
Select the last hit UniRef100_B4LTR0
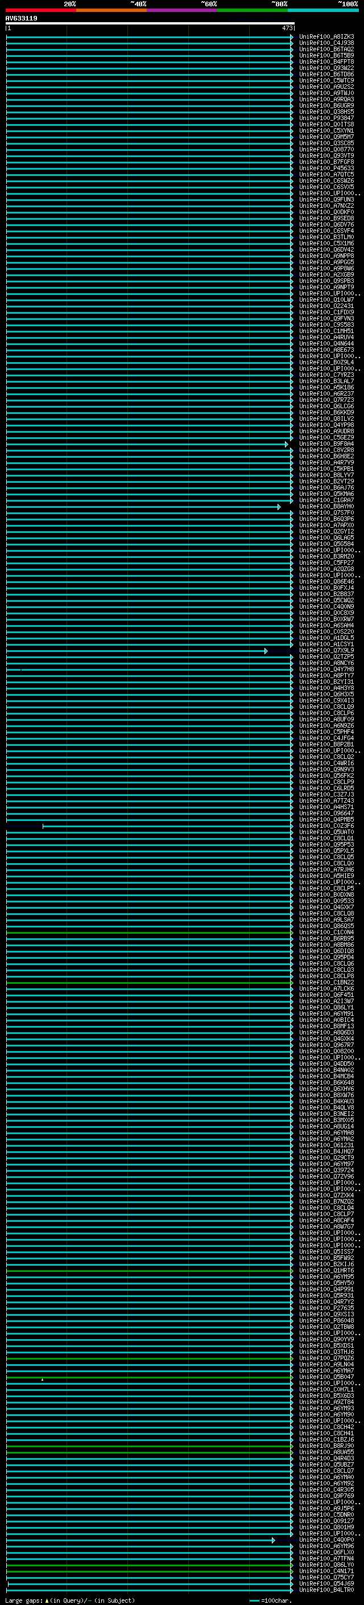[326, 1590]
